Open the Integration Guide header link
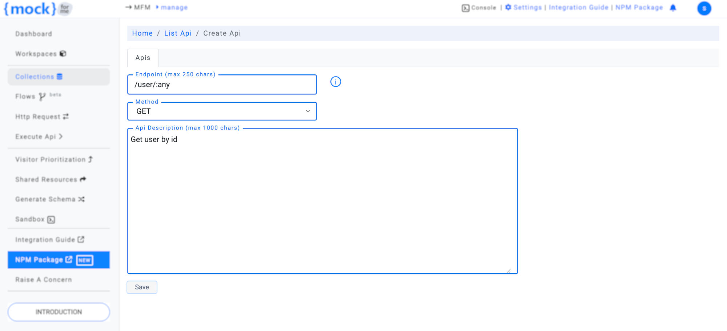The height and width of the screenshot is (331, 727). (578, 8)
